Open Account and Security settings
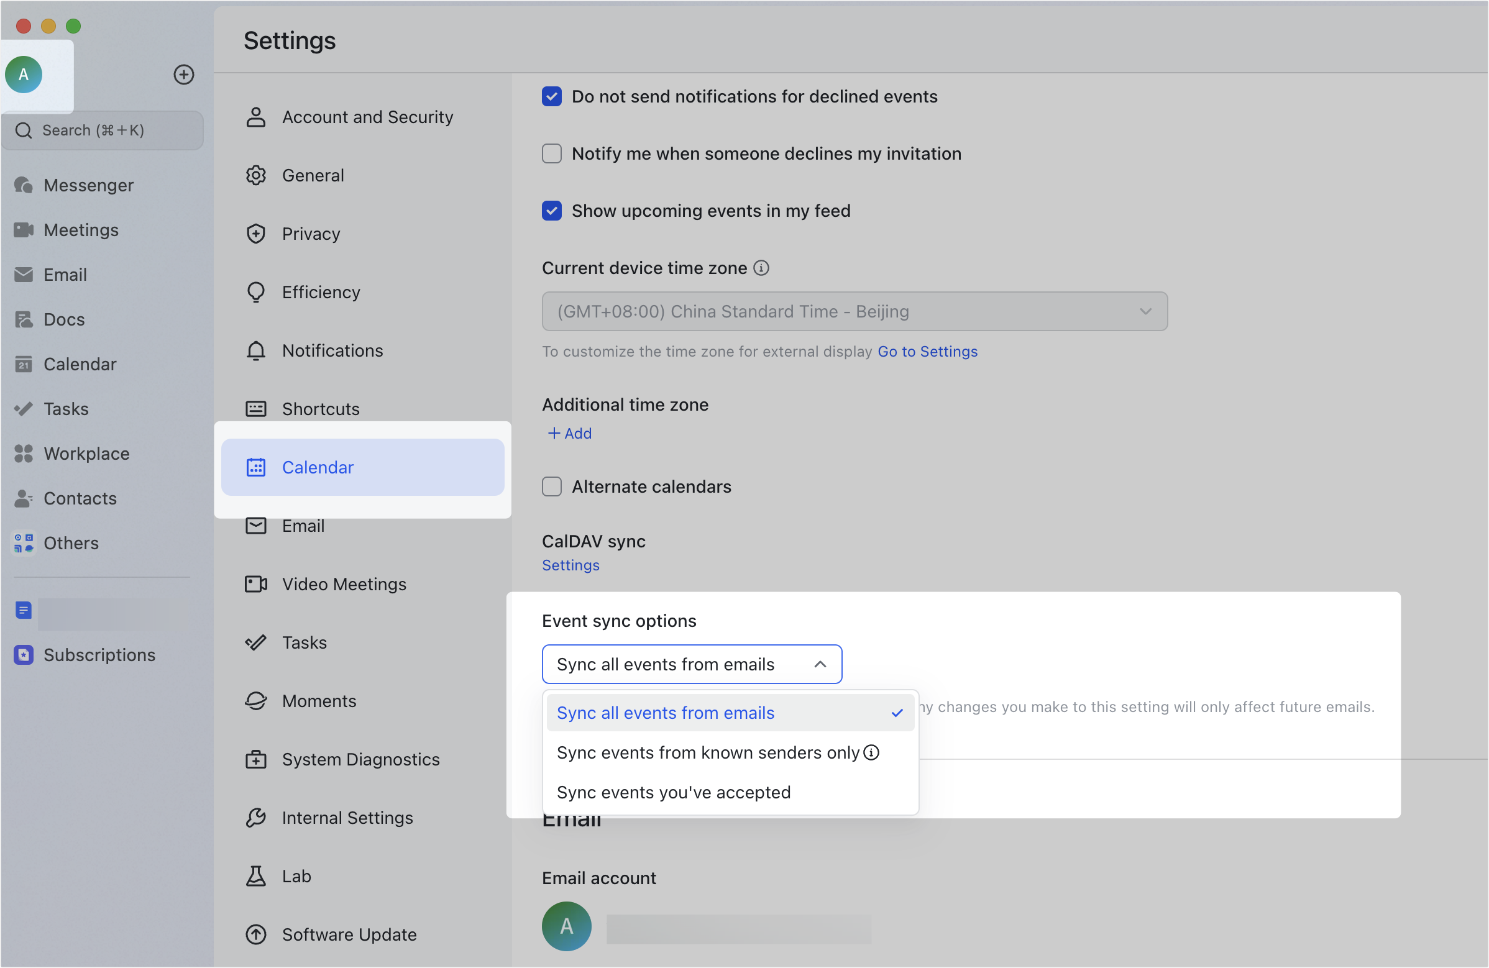This screenshot has width=1489, height=968. pyautogui.click(x=362, y=117)
